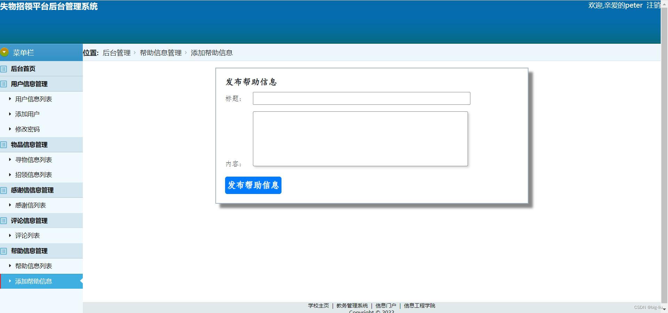
Task: Collapse the 感谢信信息管理 section
Action: coord(41,190)
